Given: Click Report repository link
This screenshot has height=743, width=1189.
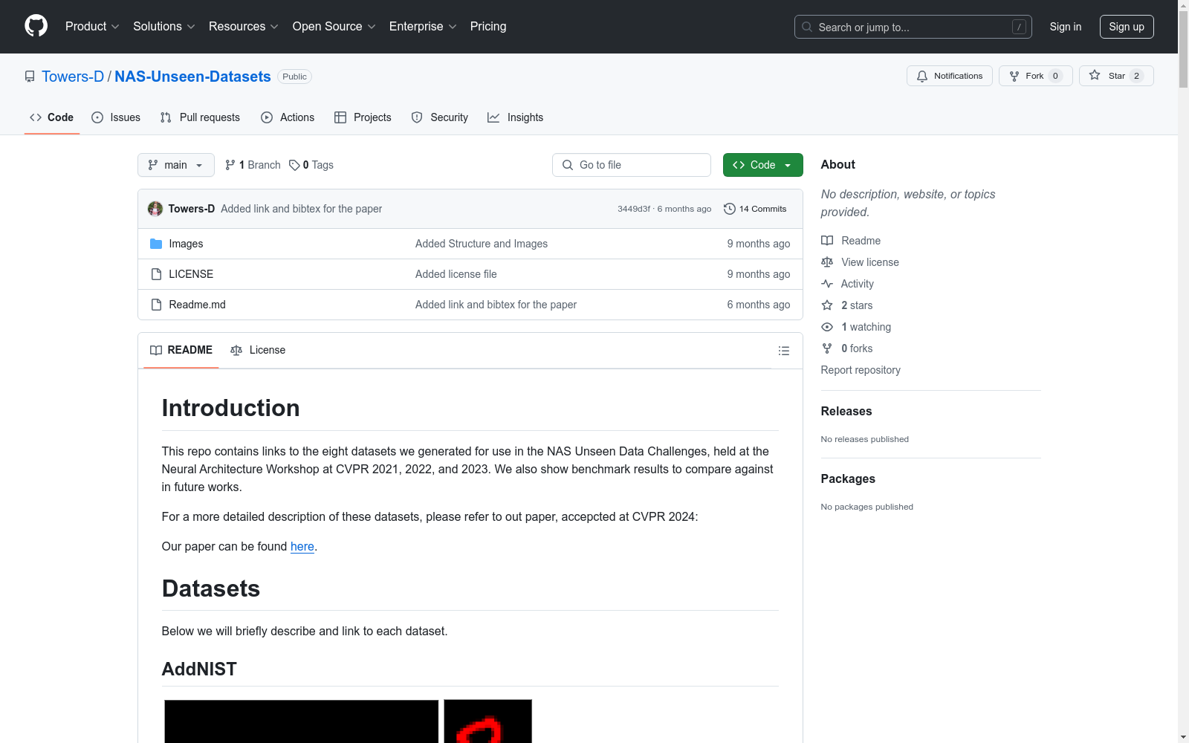Looking at the screenshot, I should [x=861, y=370].
